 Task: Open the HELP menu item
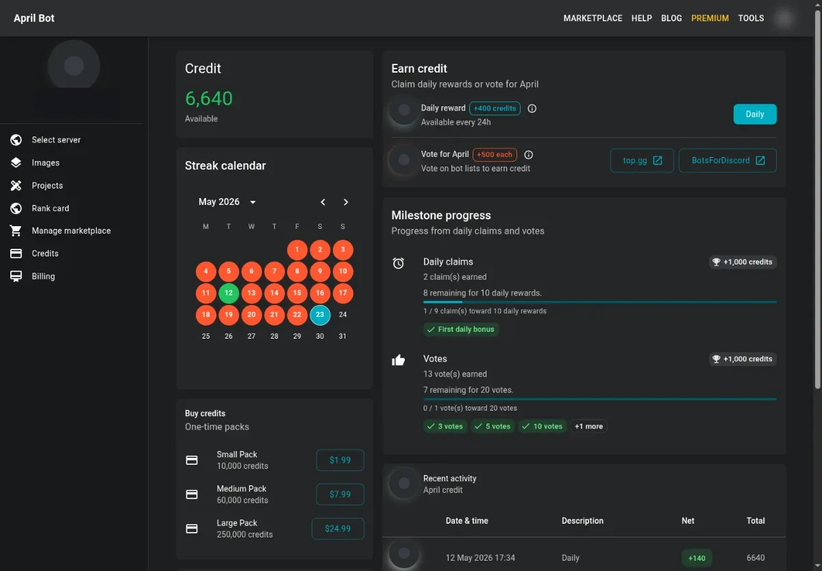pos(642,19)
